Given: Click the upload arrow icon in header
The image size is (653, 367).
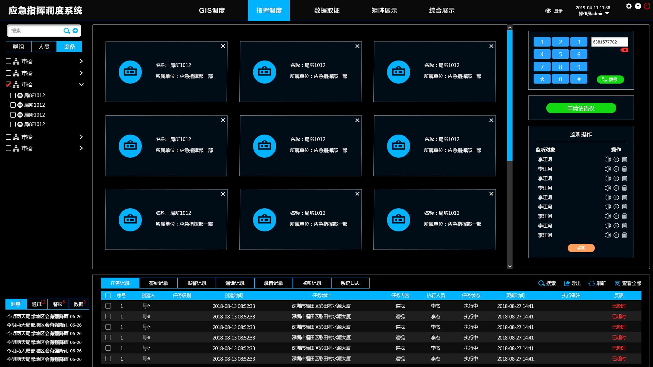Looking at the screenshot, I should 638,6.
